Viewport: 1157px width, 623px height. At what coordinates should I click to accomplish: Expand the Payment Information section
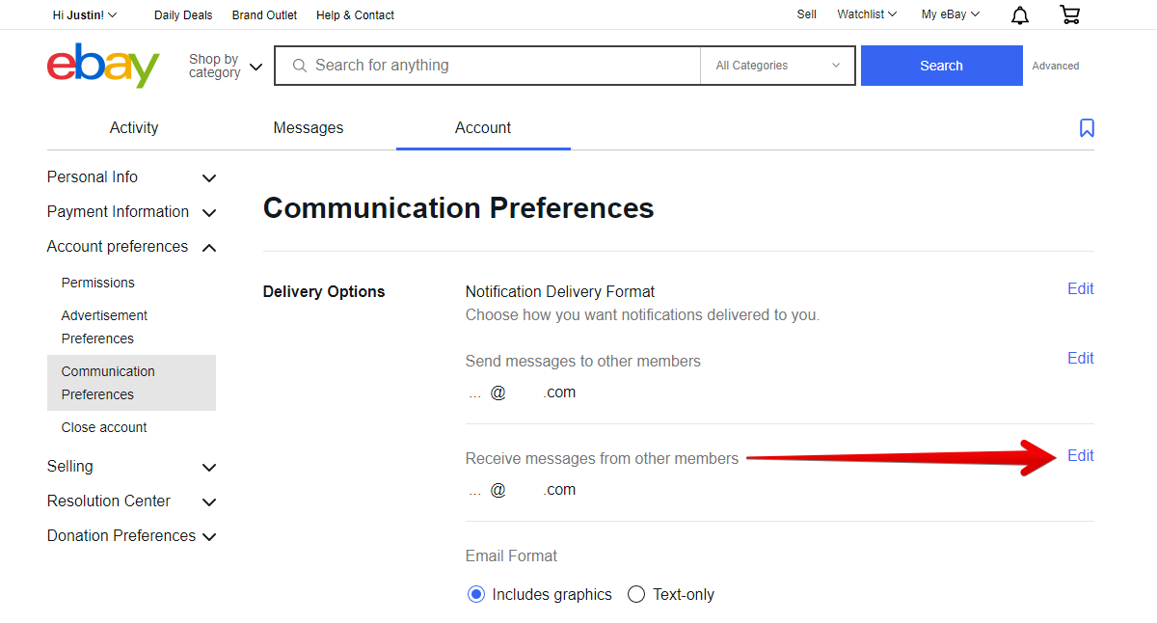point(131,212)
